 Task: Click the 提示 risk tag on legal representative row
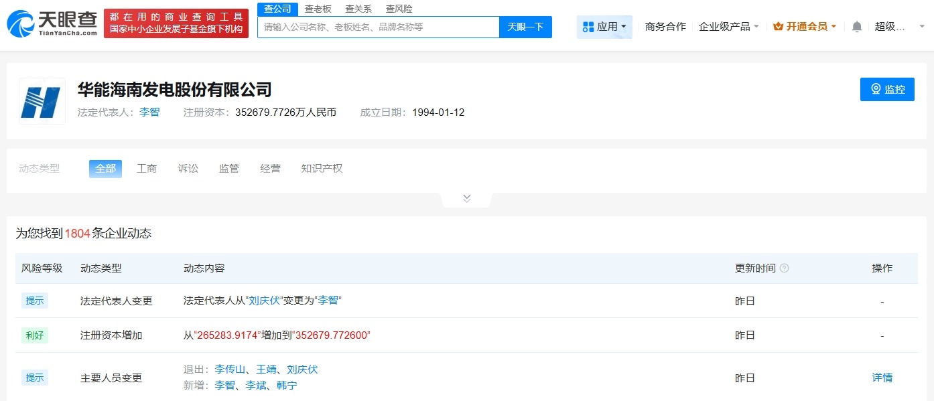click(x=34, y=301)
